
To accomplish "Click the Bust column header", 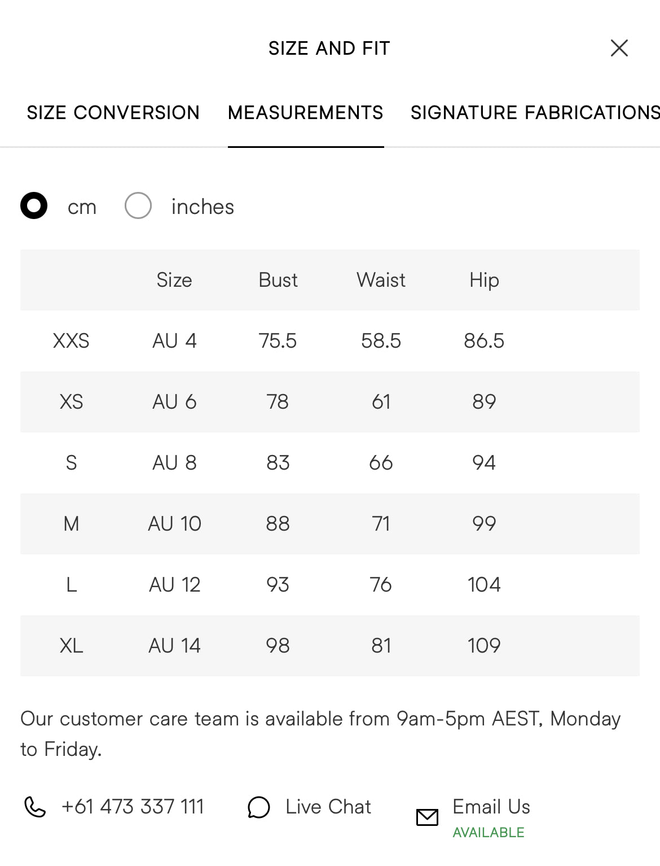I will pyautogui.click(x=278, y=280).
